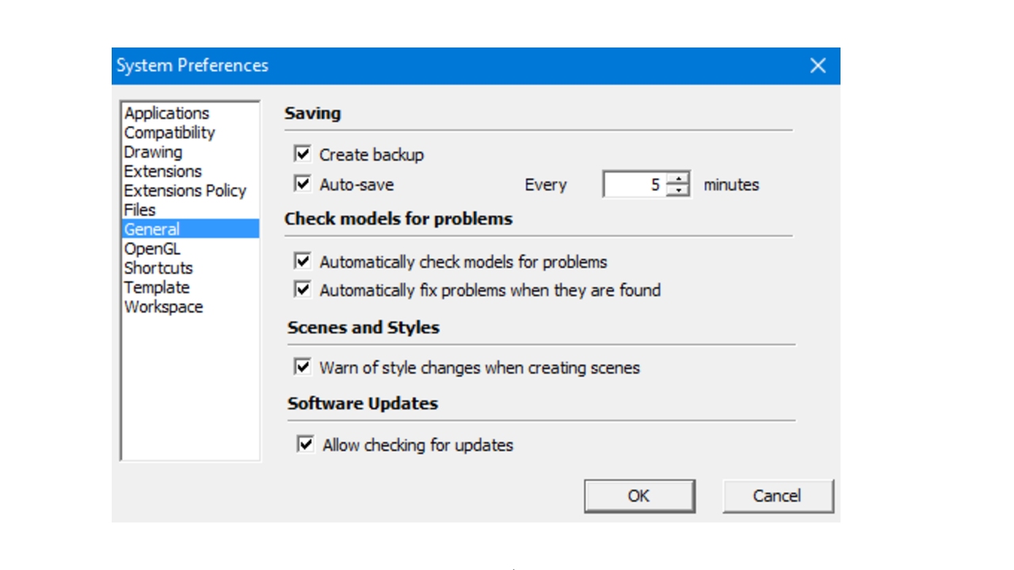1014x570 pixels.
Task: Increase auto-save minutes with up arrow
Action: coord(677,179)
